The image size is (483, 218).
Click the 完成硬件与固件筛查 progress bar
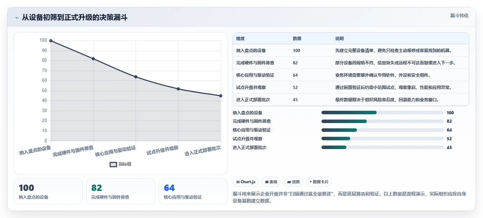382,121
